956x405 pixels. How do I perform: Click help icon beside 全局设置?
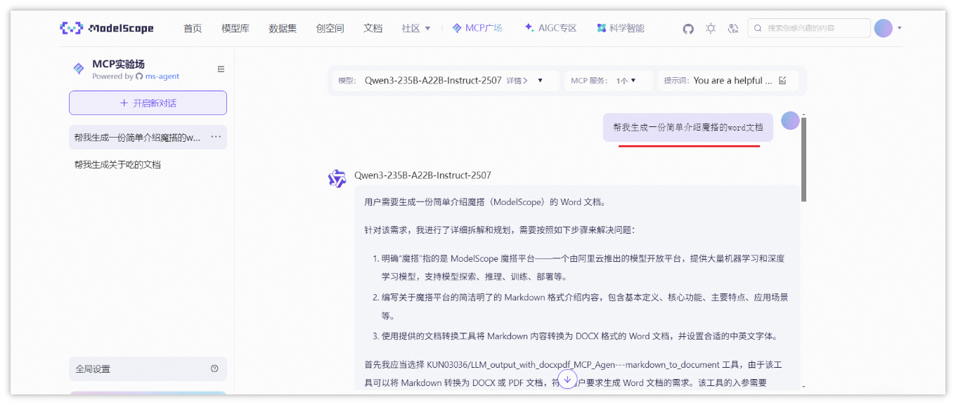coord(214,369)
